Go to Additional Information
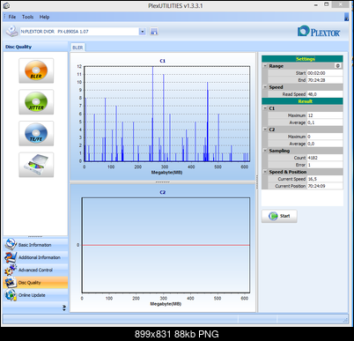Screen dimensions: 354x341 coord(35,257)
